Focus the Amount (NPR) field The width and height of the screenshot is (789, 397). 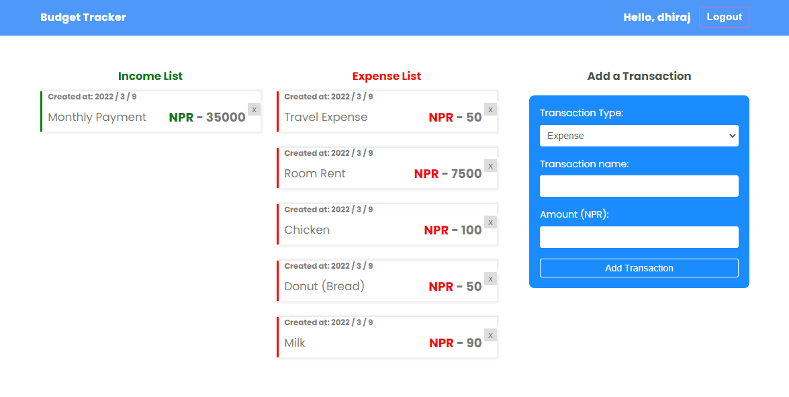639,236
